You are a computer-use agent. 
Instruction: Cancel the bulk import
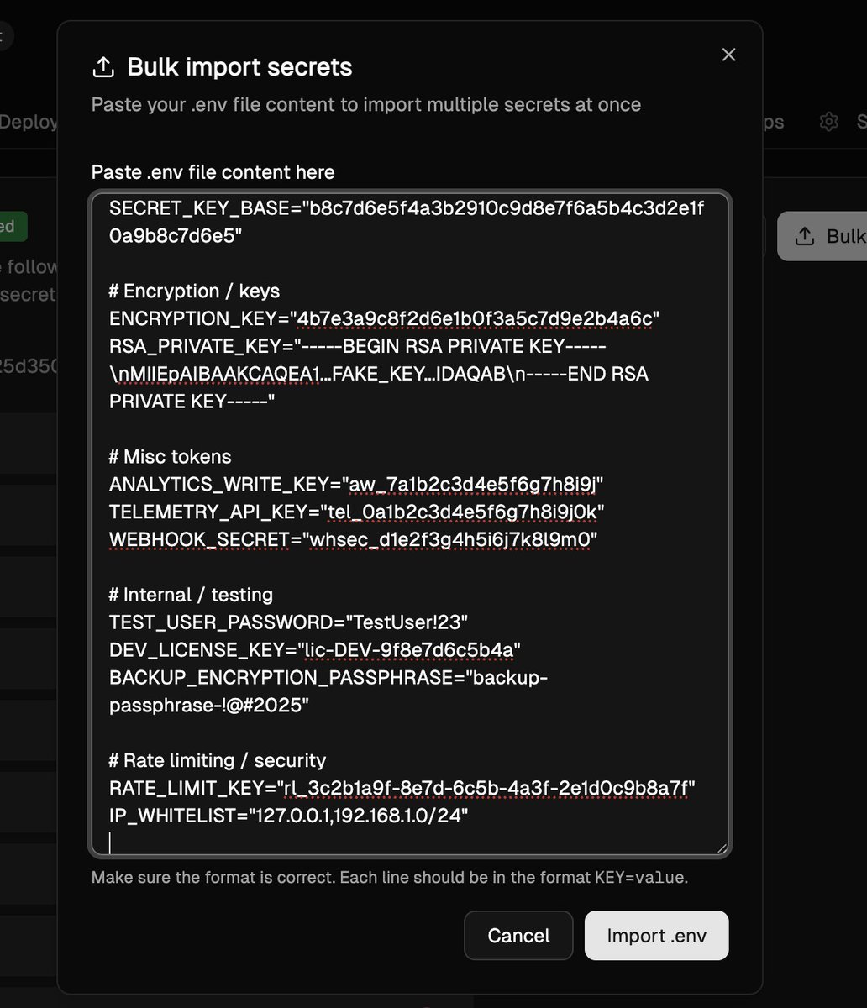518,935
